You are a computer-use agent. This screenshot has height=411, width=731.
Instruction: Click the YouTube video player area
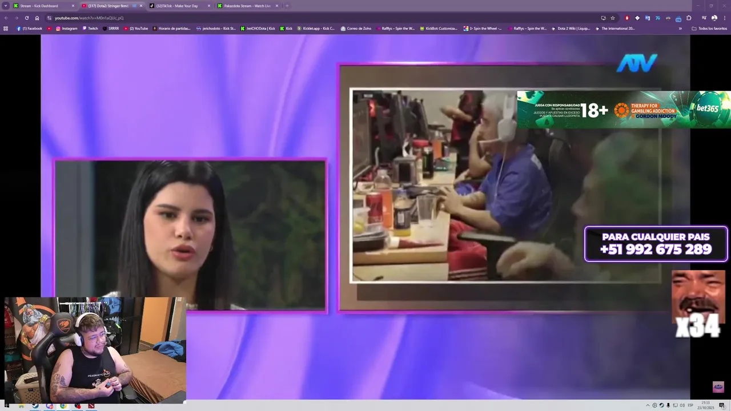coord(365,217)
